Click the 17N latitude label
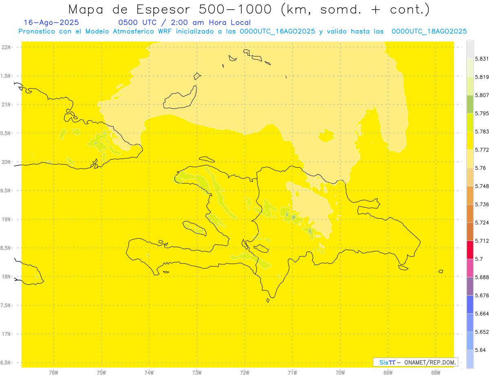 click(x=6, y=334)
